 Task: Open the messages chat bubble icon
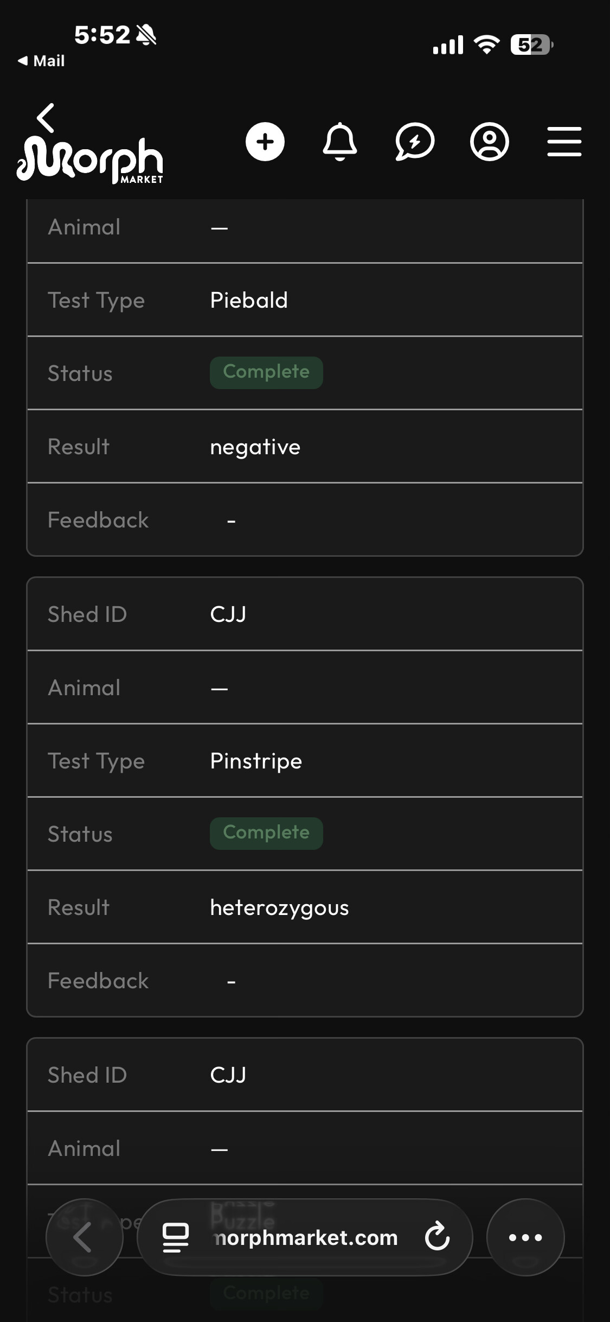point(415,142)
